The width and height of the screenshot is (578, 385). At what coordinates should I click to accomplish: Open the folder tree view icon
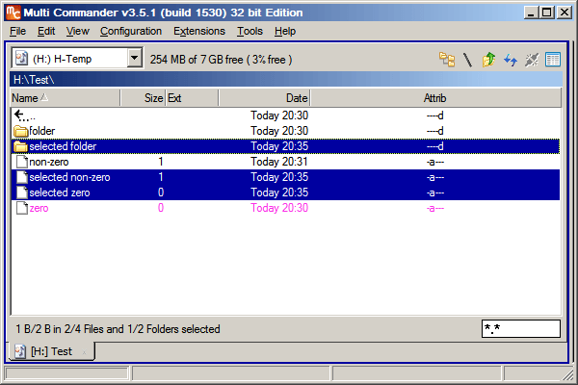tap(447, 60)
